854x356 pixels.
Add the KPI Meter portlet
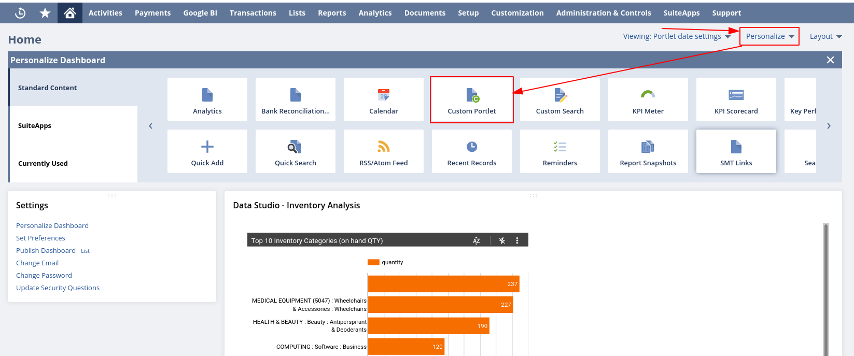point(648,99)
